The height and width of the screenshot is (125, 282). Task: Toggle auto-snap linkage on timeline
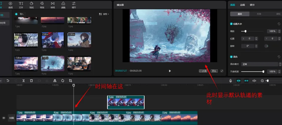tap(246, 81)
